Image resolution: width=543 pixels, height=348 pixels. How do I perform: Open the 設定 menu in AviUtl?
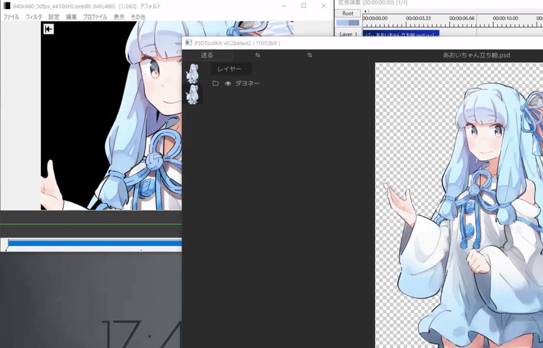(54, 17)
